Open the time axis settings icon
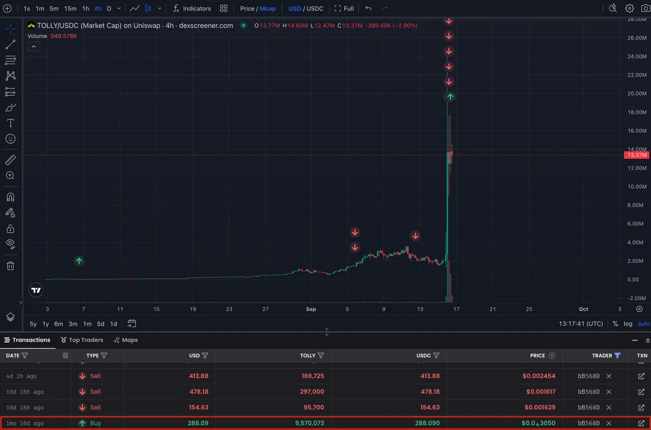Screen dimensions: 651x430 [x=640, y=309]
